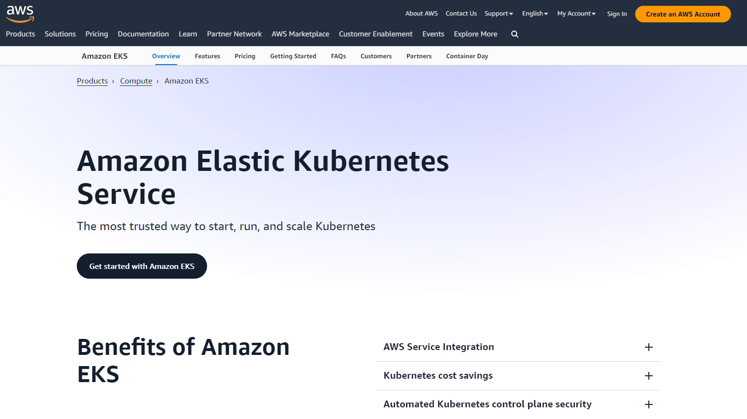Expand the Automated Kubernetes control plane security section

tap(487, 404)
